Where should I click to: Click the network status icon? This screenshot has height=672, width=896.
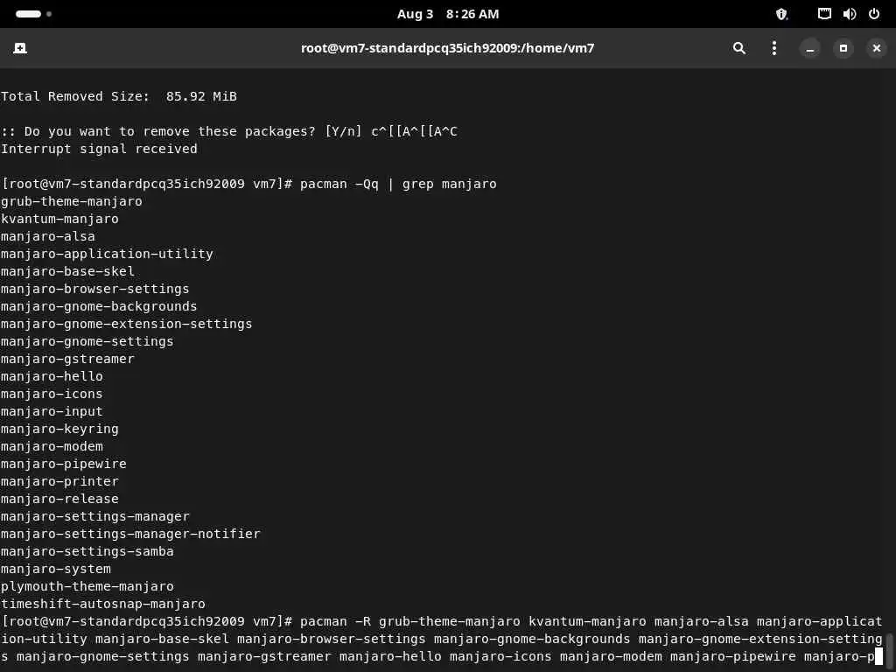click(x=824, y=14)
